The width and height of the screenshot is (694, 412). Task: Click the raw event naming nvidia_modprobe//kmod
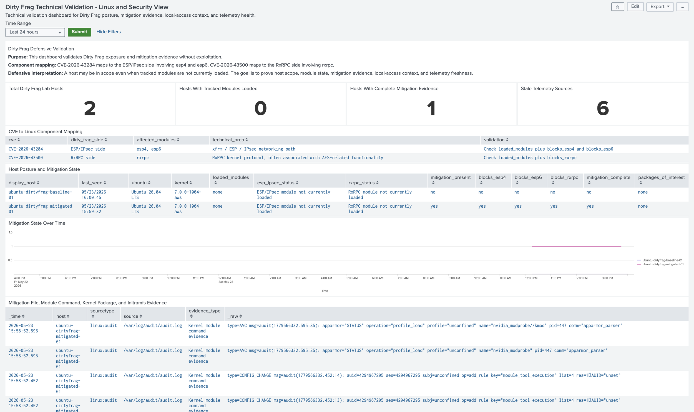pos(425,326)
